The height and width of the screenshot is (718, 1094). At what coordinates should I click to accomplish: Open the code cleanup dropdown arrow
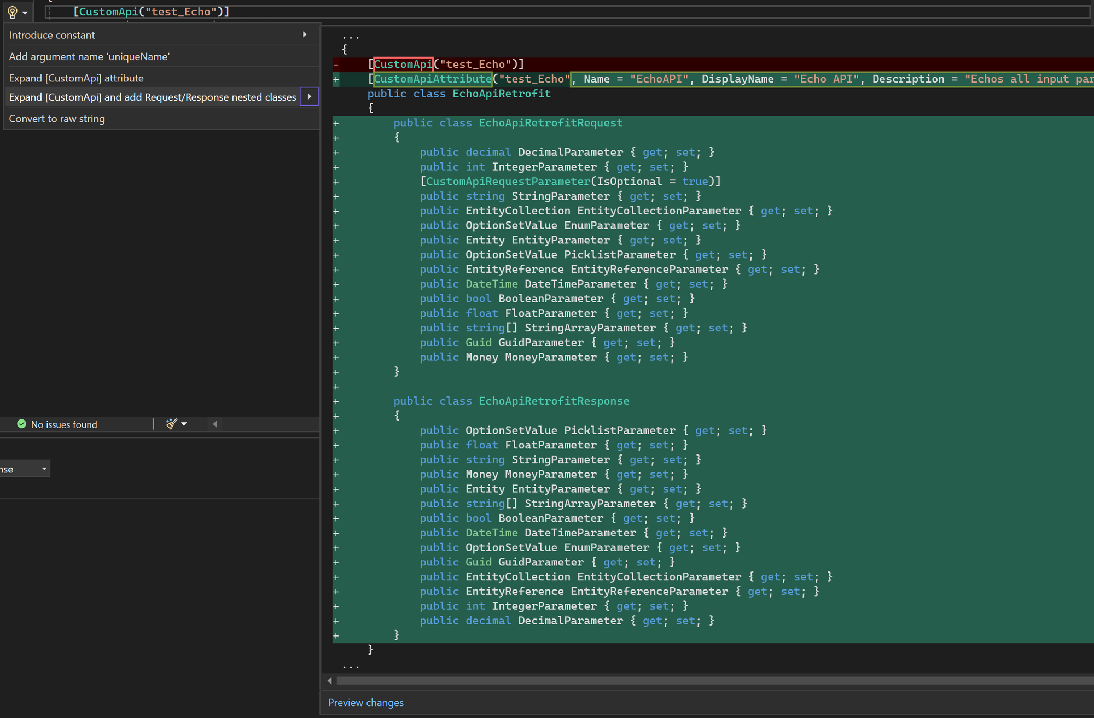[x=184, y=424]
